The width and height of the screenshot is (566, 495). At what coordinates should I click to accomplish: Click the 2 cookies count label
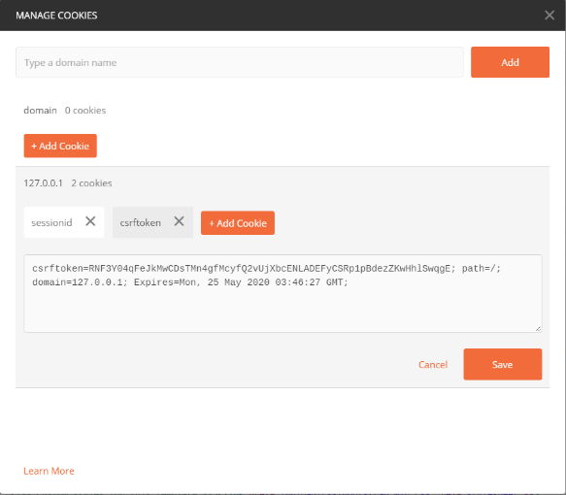click(x=91, y=182)
